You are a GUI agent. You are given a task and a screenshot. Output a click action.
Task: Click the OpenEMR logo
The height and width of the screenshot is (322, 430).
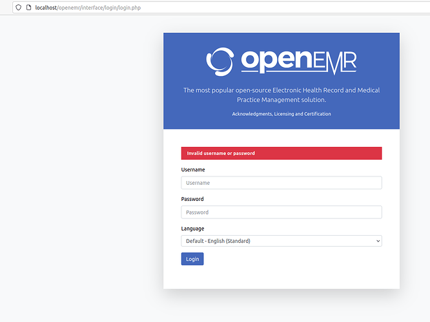click(x=282, y=62)
